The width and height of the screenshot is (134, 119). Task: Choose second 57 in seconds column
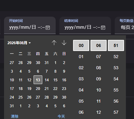116,112
